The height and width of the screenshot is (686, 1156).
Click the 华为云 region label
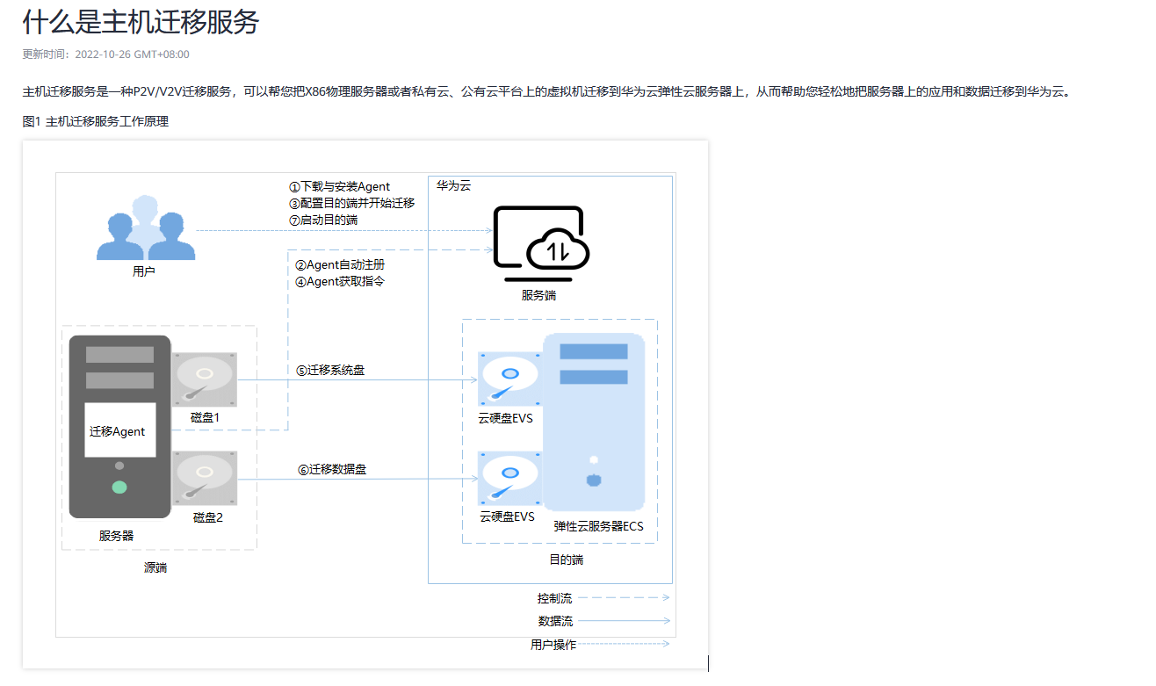(453, 185)
